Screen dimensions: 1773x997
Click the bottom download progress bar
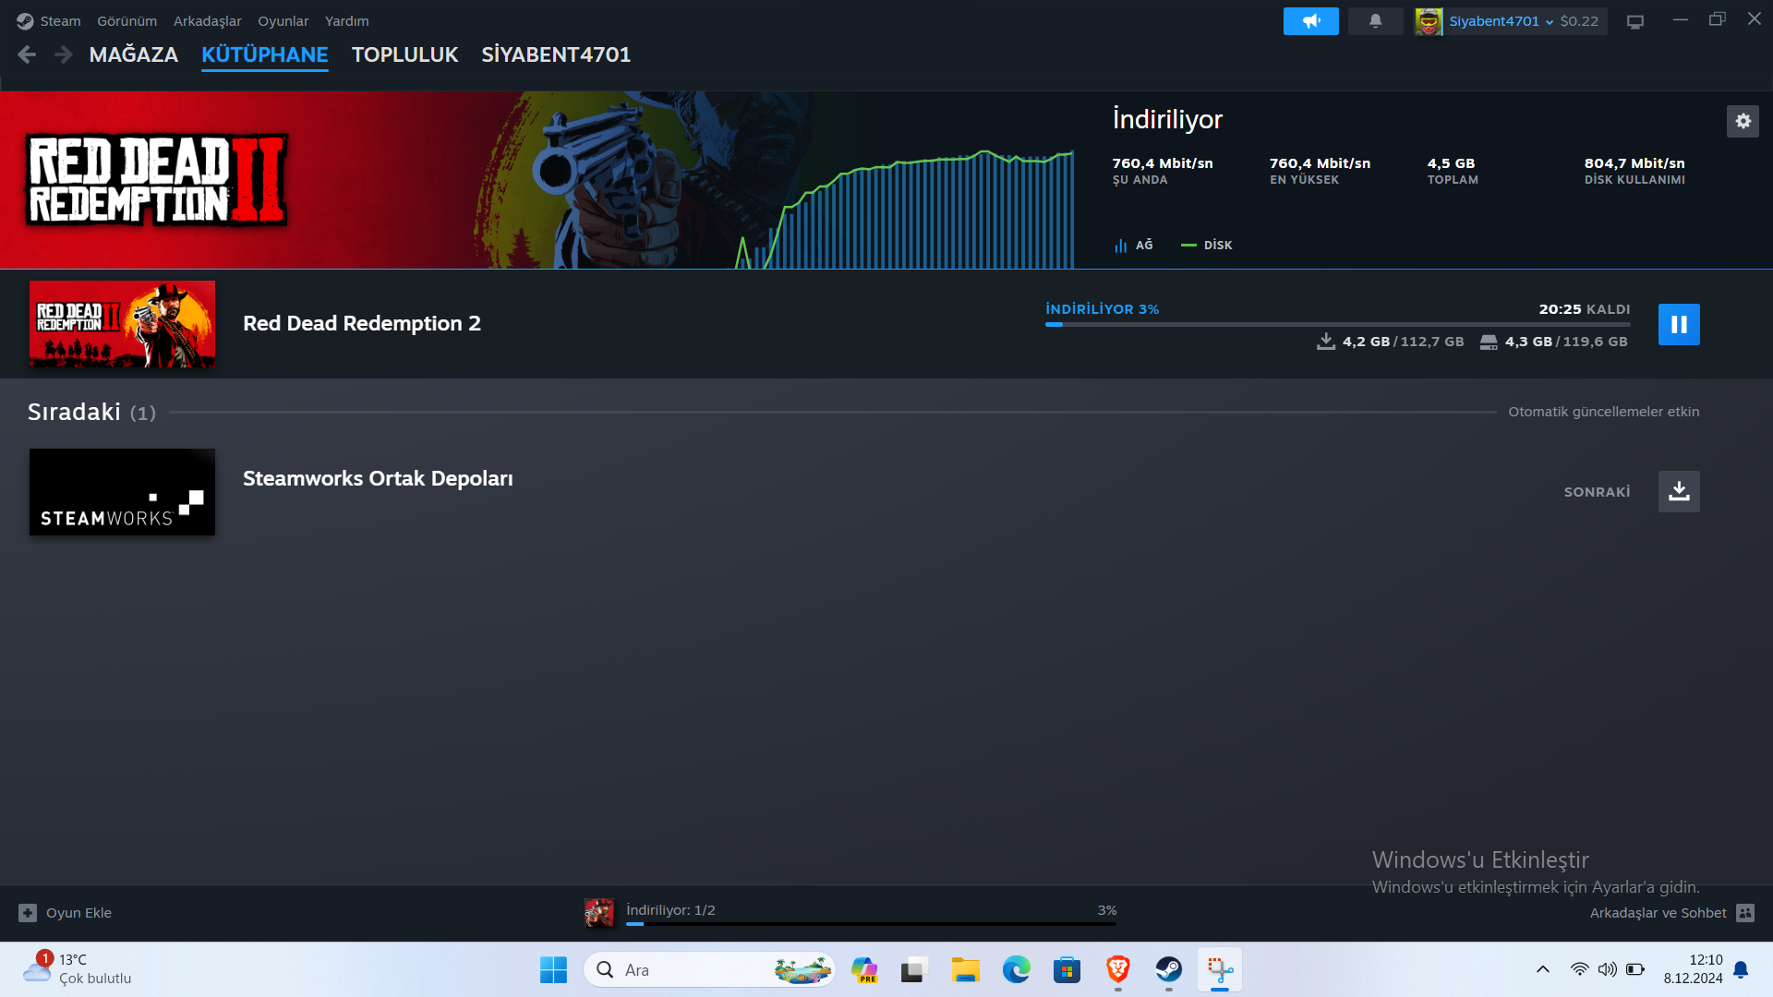pos(870,922)
